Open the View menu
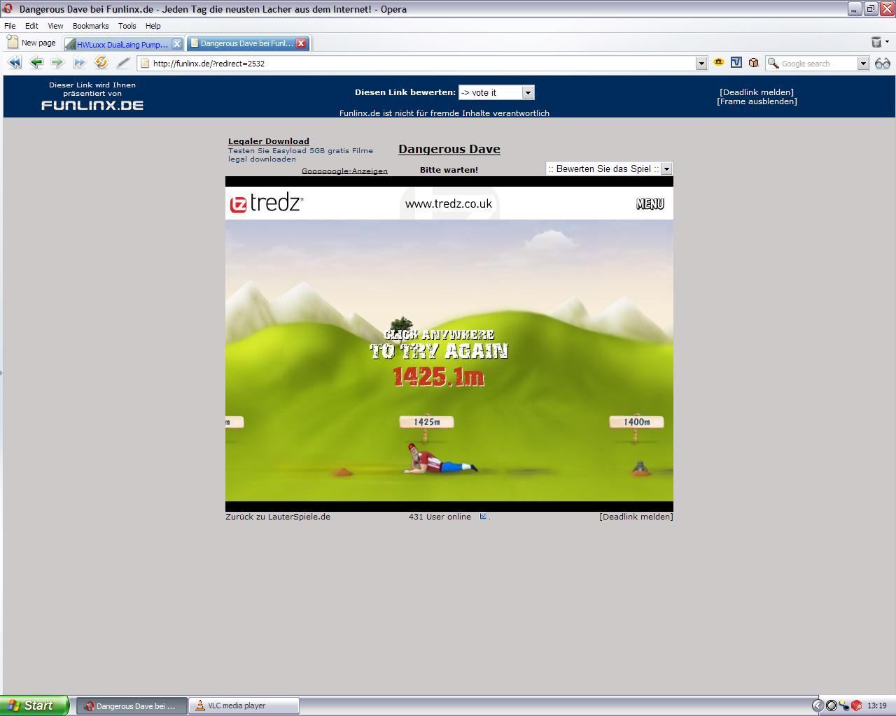 pyautogui.click(x=55, y=26)
